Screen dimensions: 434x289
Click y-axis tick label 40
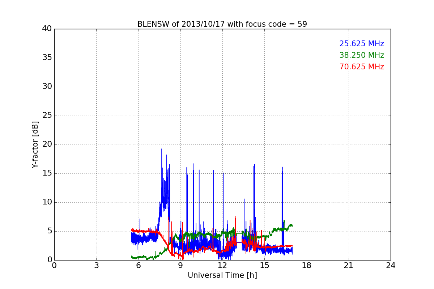point(47,29)
